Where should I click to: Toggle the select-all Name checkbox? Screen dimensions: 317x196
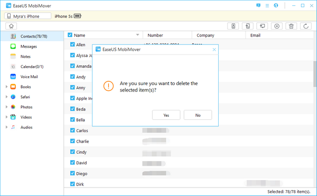(70, 35)
